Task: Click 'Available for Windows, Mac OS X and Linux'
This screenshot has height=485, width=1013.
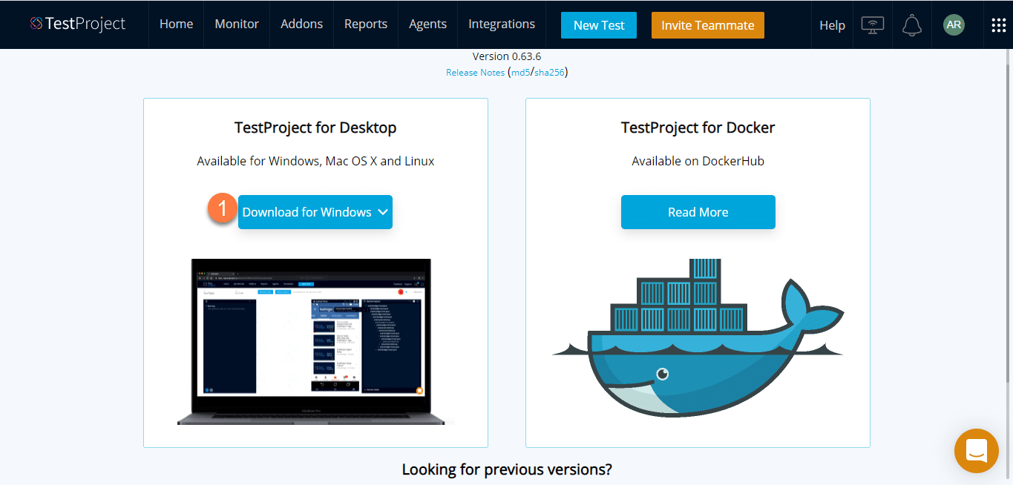Action: tap(315, 161)
